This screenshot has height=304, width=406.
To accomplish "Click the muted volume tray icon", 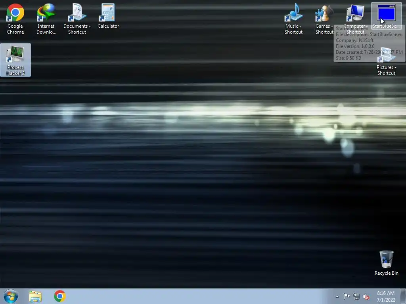I will 366,296.
